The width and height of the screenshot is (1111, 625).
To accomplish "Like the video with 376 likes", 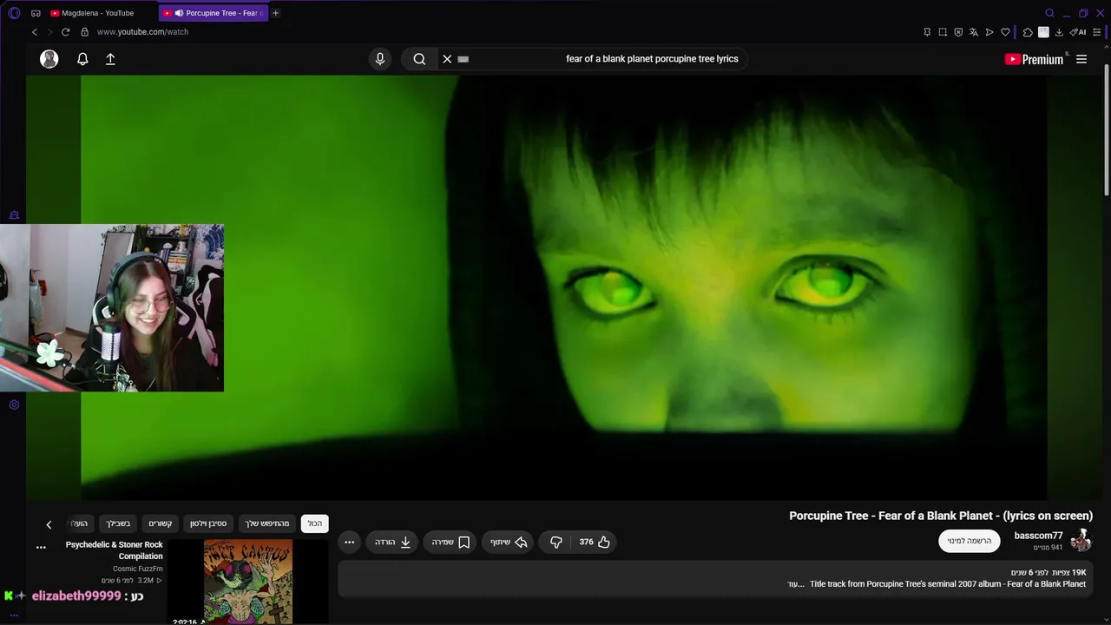I will pos(595,542).
